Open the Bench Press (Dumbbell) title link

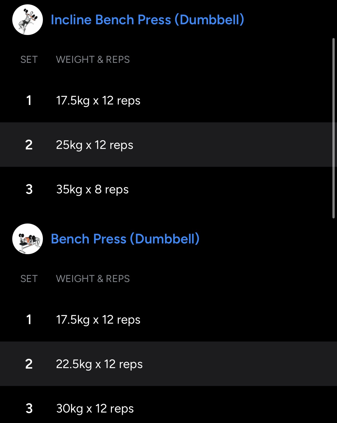click(125, 239)
